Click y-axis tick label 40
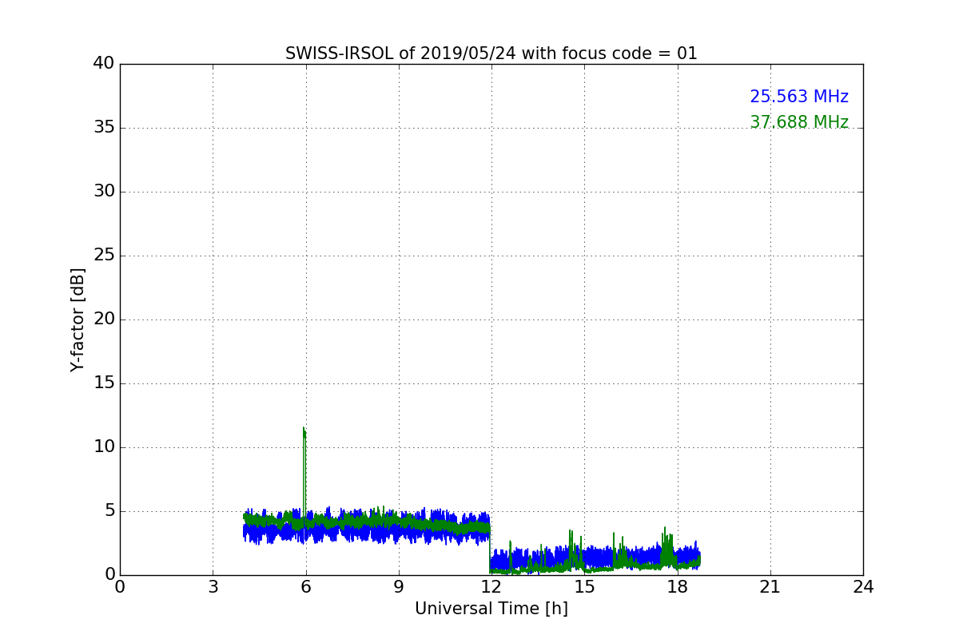This screenshot has width=959, height=639. [103, 64]
